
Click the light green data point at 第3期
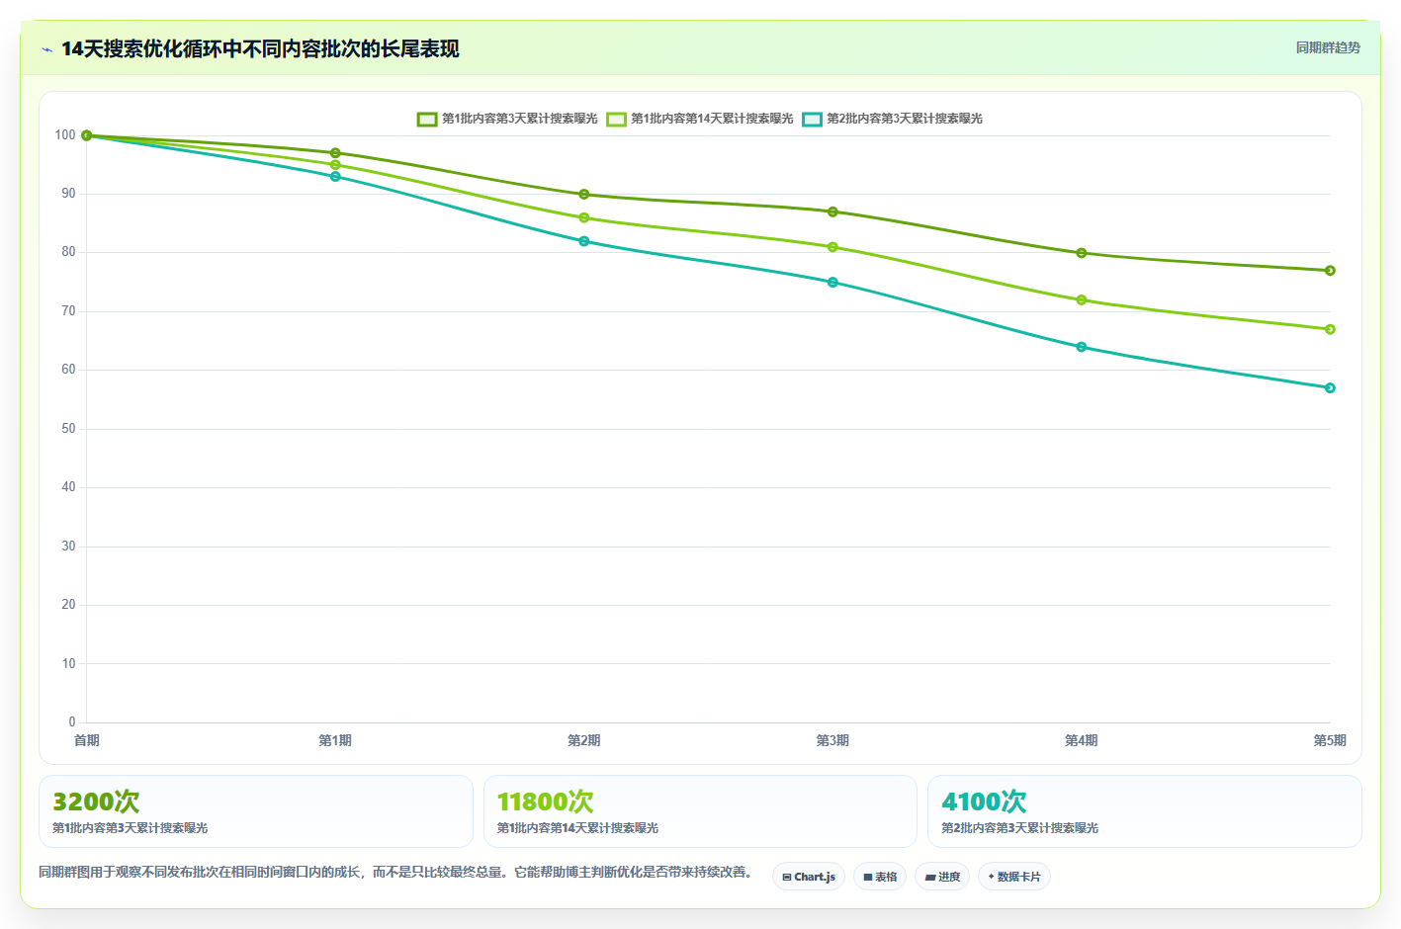tap(832, 247)
